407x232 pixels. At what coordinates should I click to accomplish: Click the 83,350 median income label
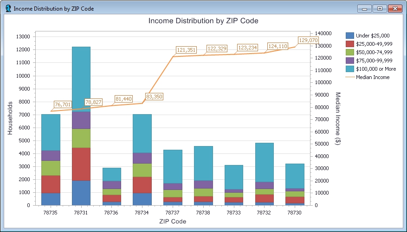click(154, 97)
